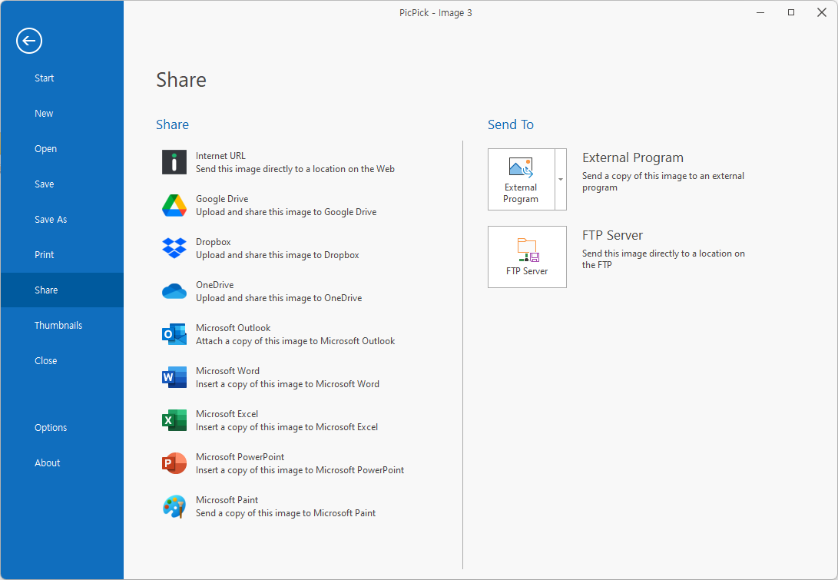Open the About page

coord(47,462)
